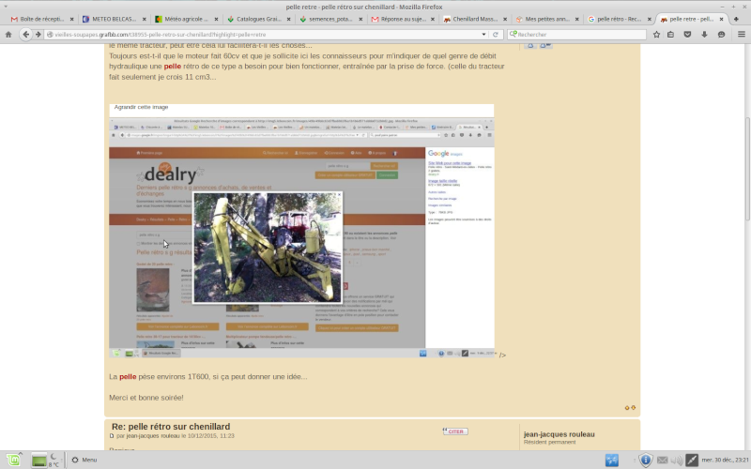Viewport: 751px width, 469px height.
Task: Open the shield update manager tray icon
Action: click(645, 460)
